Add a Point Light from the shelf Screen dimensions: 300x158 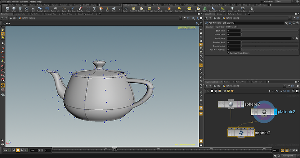(133, 9)
